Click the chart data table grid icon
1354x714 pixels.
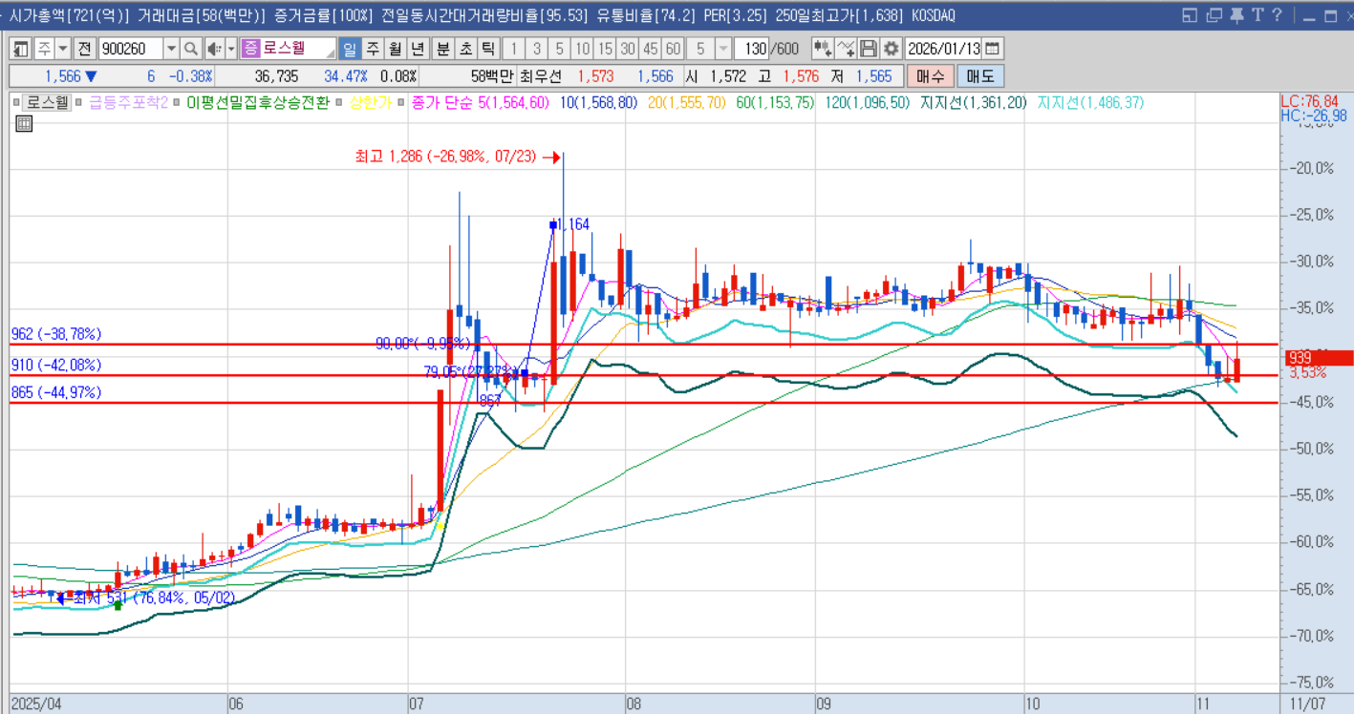(x=24, y=122)
